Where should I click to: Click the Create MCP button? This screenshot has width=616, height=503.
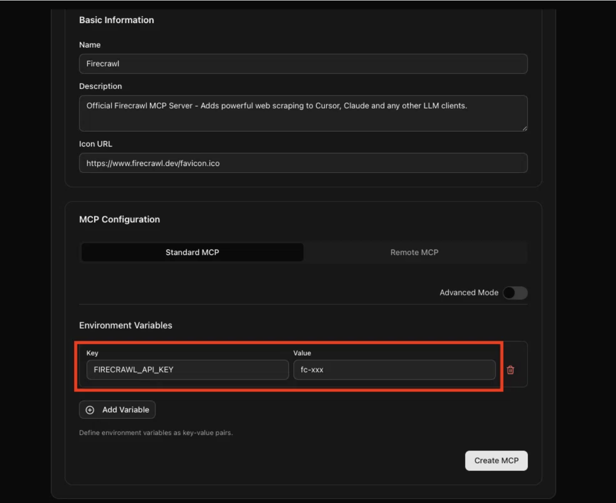[496, 460]
